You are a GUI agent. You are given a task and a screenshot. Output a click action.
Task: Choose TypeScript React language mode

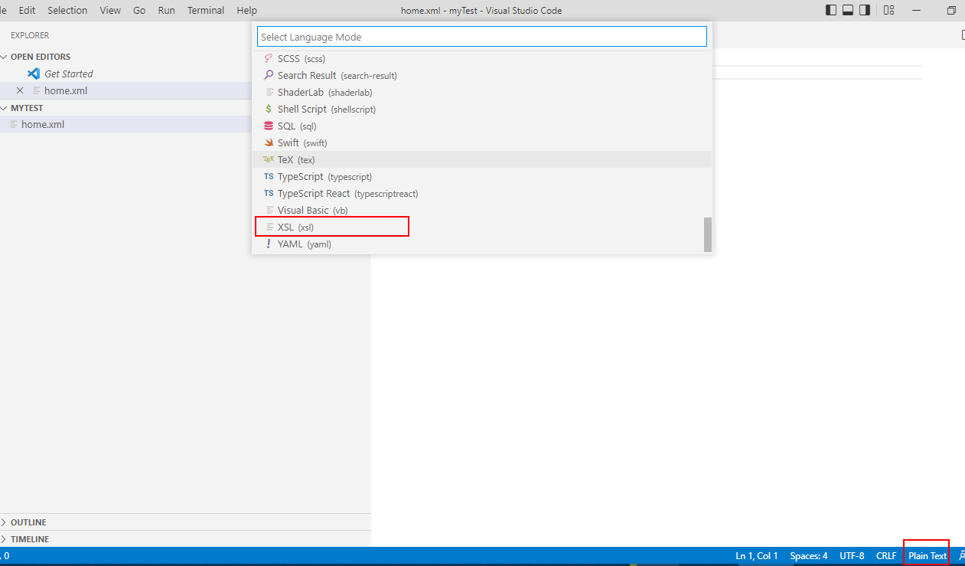pos(482,193)
